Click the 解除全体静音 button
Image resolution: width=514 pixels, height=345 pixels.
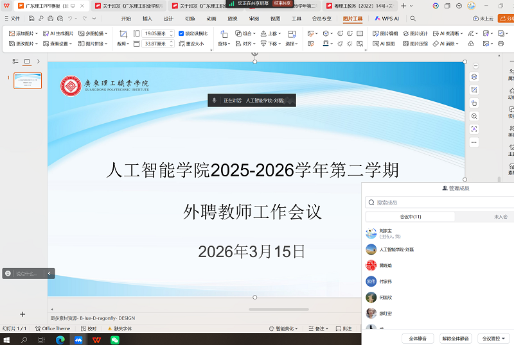click(x=456, y=338)
